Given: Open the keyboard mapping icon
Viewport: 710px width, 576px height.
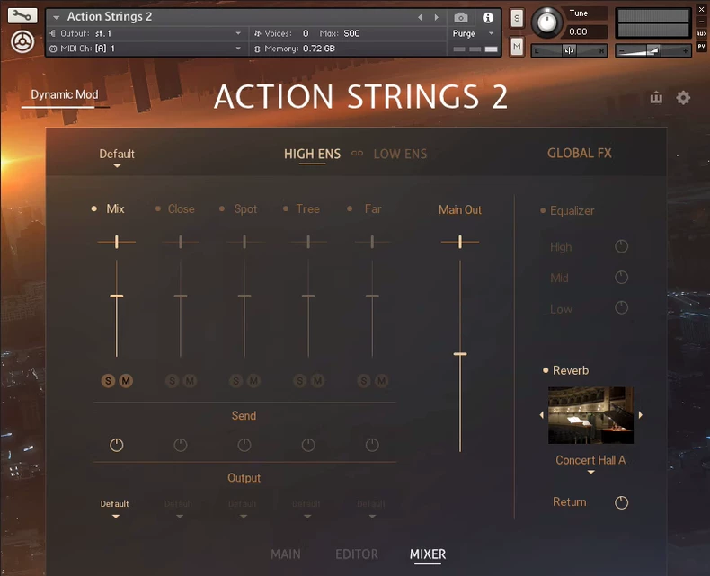Looking at the screenshot, I should (x=656, y=97).
